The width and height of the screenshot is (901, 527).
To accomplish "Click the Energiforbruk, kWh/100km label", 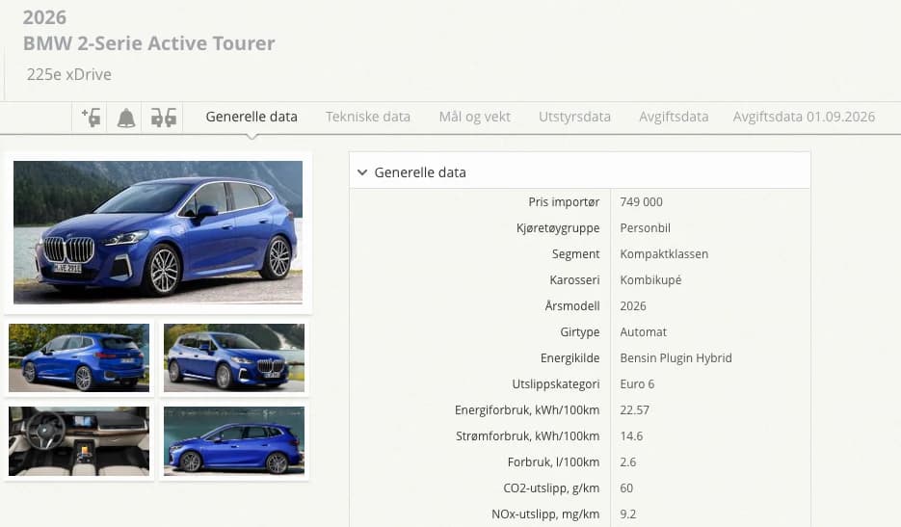I will [x=527, y=410].
